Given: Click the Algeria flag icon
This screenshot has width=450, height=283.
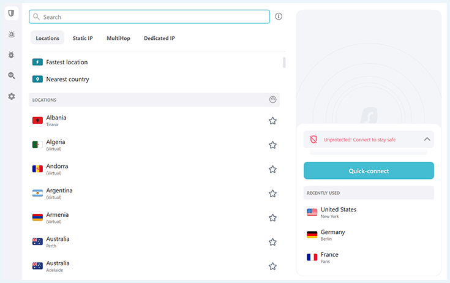Looking at the screenshot, I should point(37,145).
